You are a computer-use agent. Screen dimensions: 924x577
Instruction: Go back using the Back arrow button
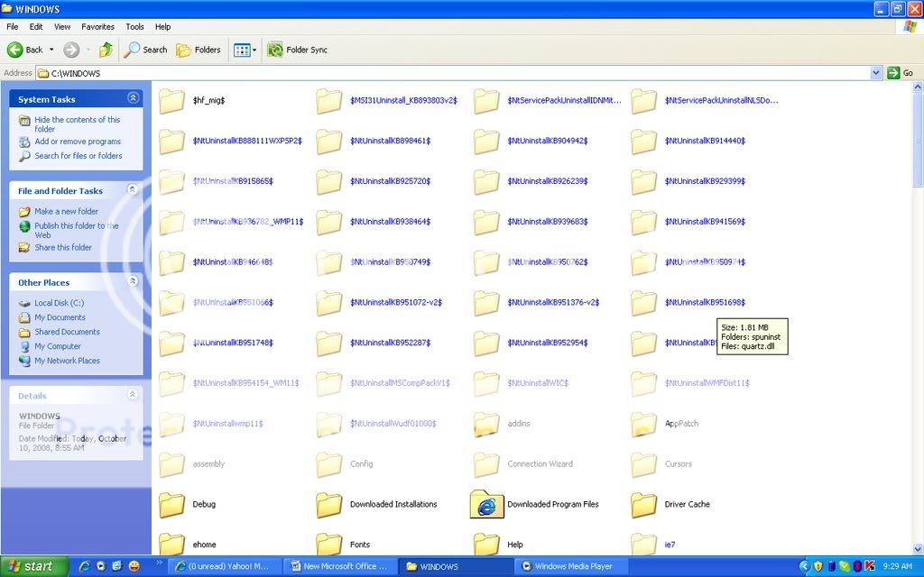(x=24, y=50)
